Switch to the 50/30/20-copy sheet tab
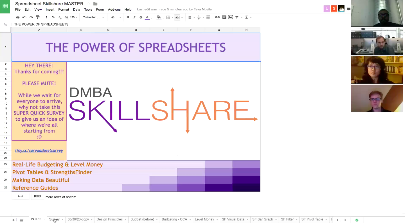This screenshot has width=405, height=223. [x=78, y=219]
